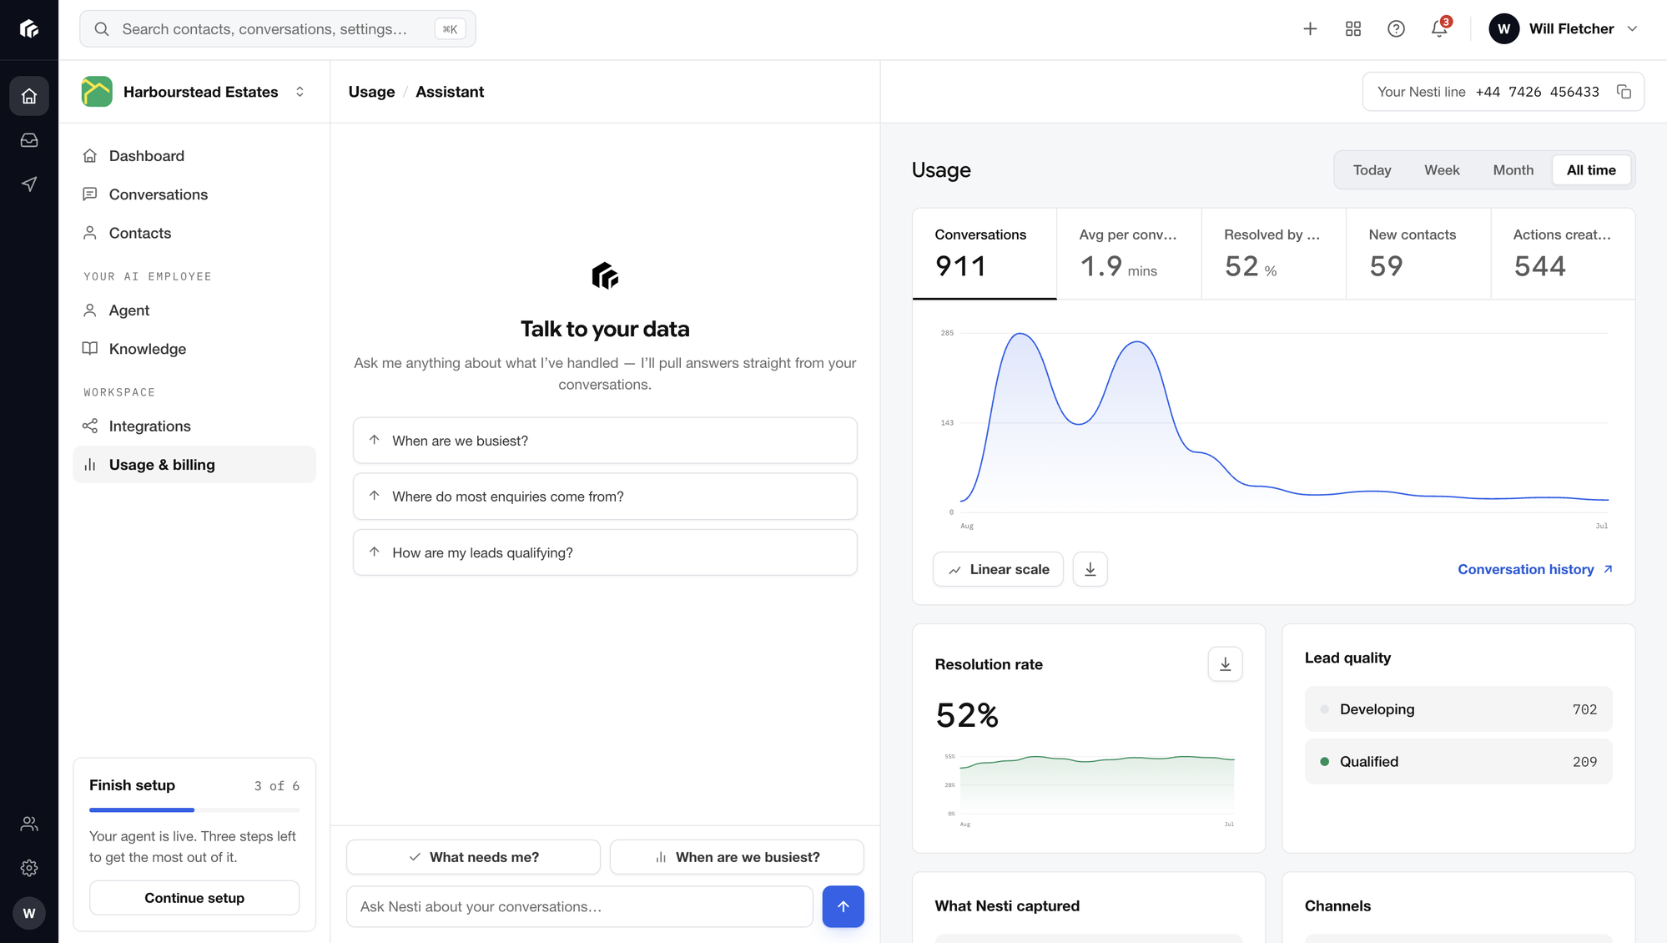Select the Resolved by metric tab
1667x943 pixels.
point(1273,254)
